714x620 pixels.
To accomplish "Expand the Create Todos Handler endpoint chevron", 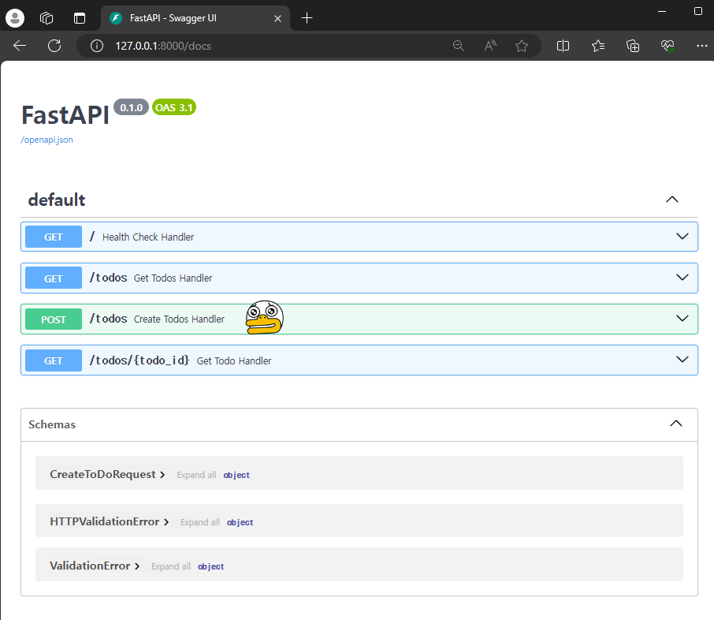I will tap(682, 318).
